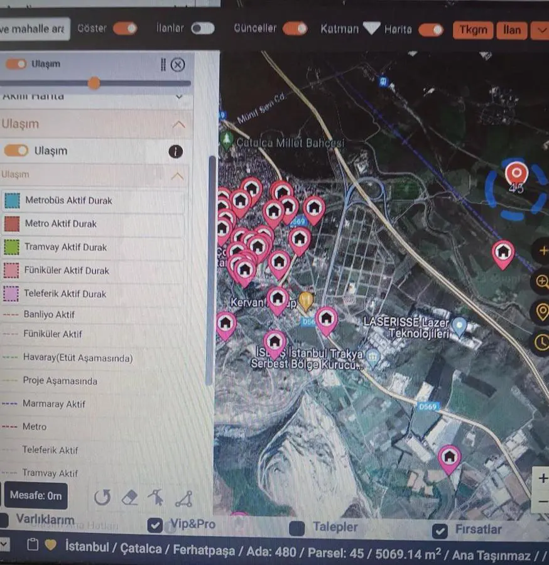549x565 pixels.
Task: Click the İstanbul Trakya Serbest Bölge marker icon
Action: 372,357
